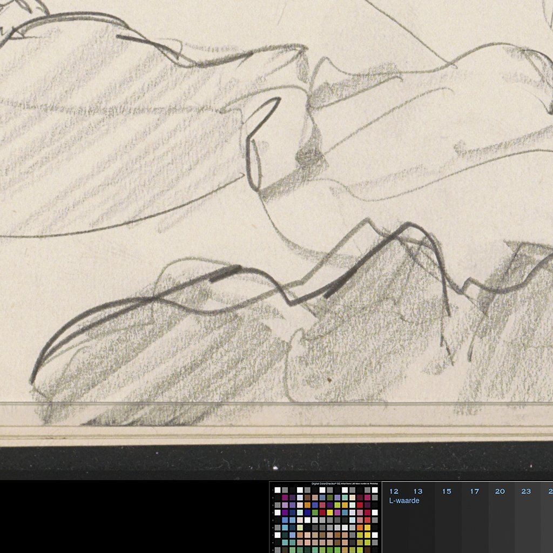Click the left tip of the thick curved stroke
This screenshot has width=553, height=553.
click(32, 381)
